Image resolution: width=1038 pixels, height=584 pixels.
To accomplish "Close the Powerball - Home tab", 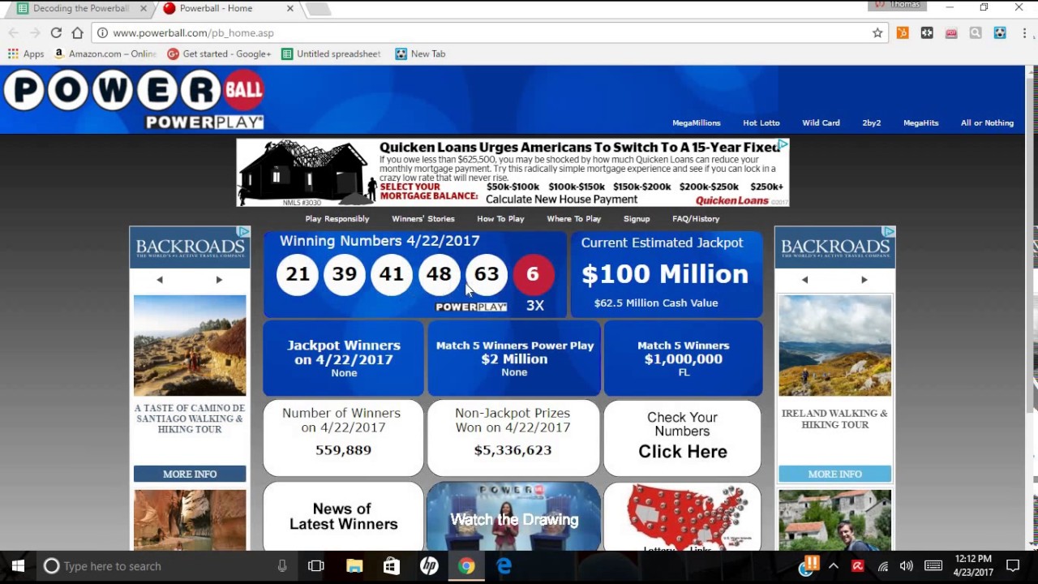I will [290, 8].
